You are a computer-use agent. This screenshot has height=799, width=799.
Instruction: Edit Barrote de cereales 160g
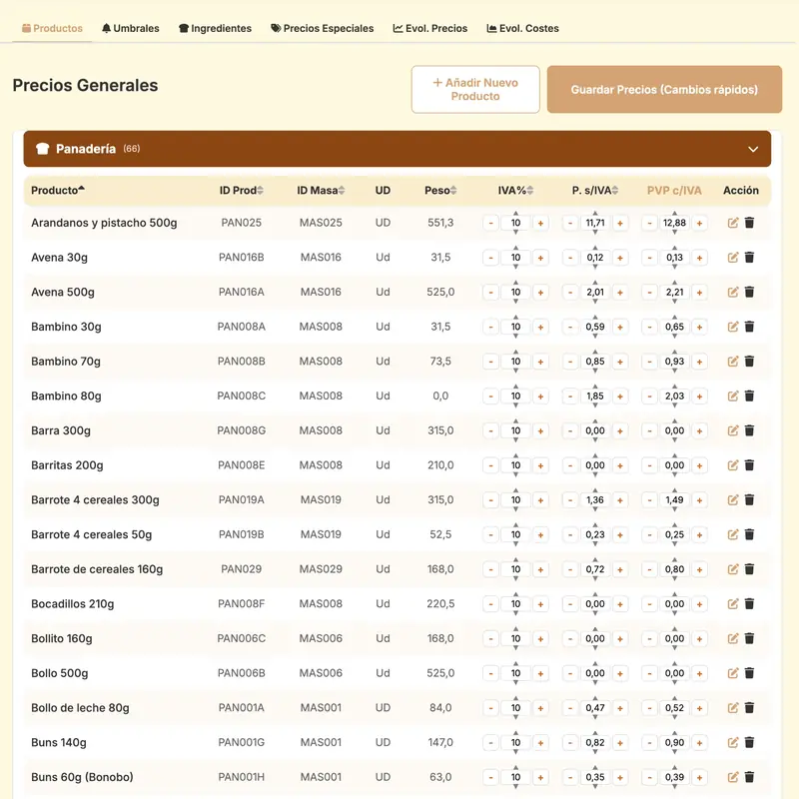(733, 569)
